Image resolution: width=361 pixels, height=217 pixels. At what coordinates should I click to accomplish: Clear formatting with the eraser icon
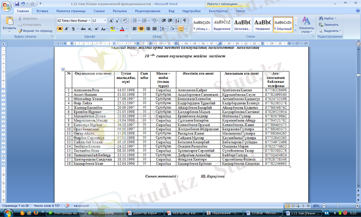[x=125, y=21]
